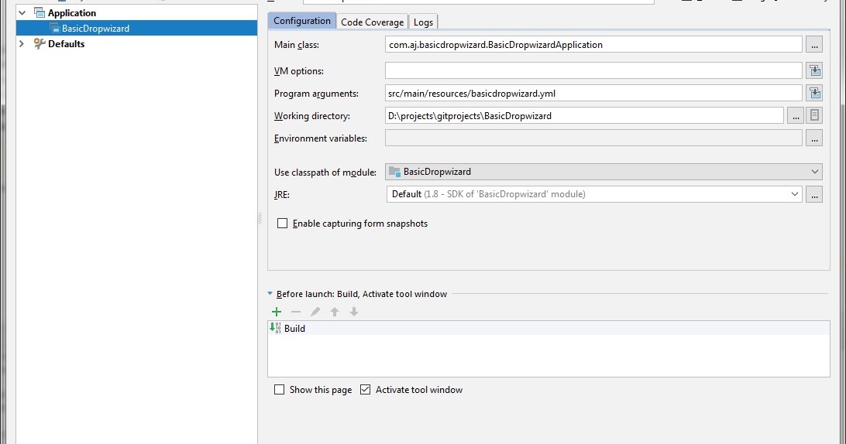
Task: Open the Logs tab
Action: click(423, 22)
